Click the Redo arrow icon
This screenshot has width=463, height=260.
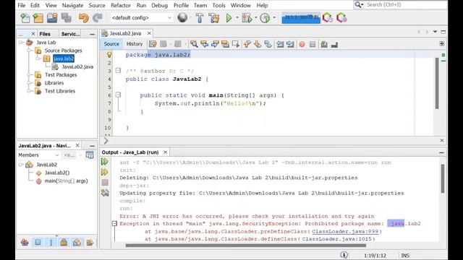point(97,18)
